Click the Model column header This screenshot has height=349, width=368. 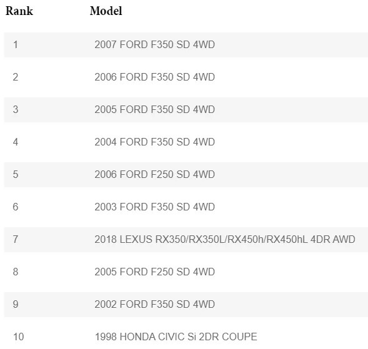click(x=106, y=11)
